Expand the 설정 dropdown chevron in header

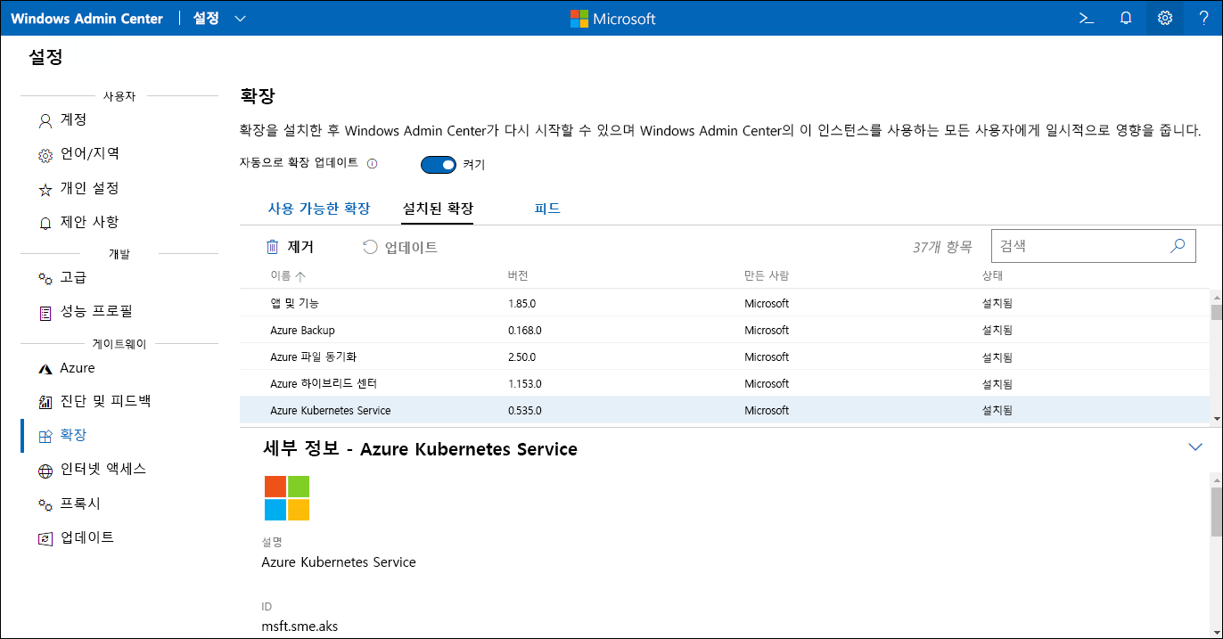240,19
